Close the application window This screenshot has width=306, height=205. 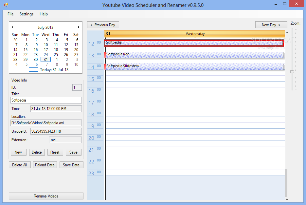coord(296,4)
